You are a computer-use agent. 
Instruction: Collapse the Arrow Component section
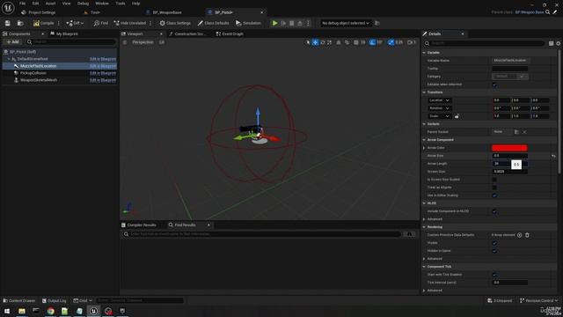pos(424,140)
